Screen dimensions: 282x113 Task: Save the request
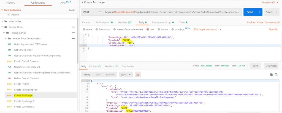coord(269,12)
